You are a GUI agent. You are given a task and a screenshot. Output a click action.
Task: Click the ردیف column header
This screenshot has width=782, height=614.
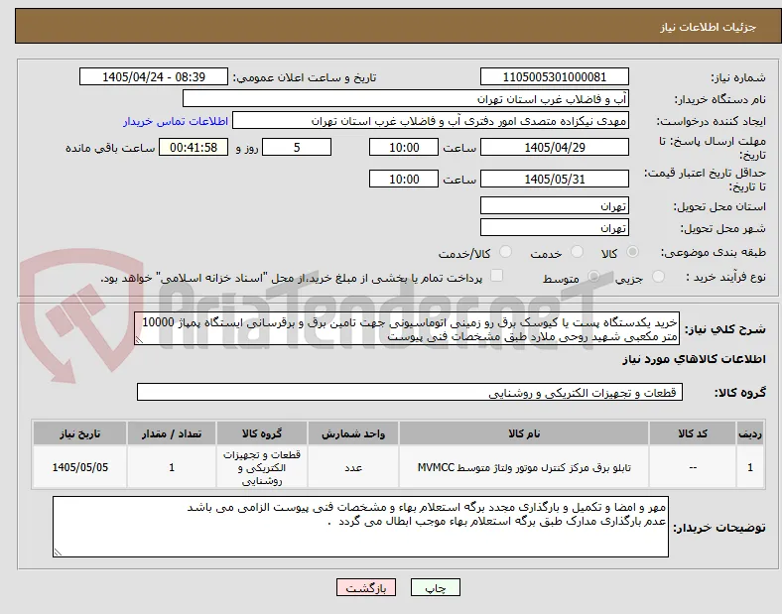pyautogui.click(x=749, y=433)
